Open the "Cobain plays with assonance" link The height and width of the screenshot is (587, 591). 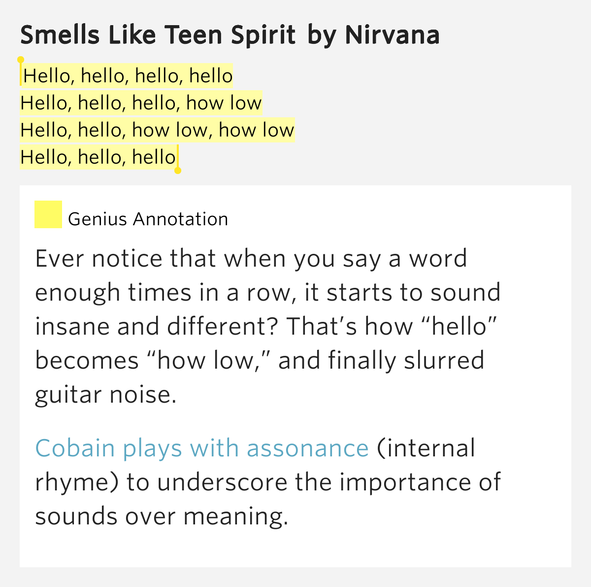(202, 448)
